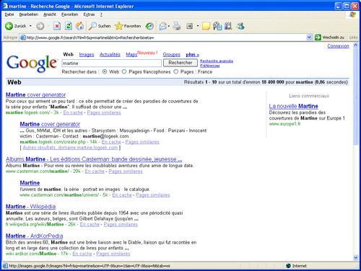361x271 pixels.
Task: Click the Mail envelope toolbar icon
Action: [163, 26]
